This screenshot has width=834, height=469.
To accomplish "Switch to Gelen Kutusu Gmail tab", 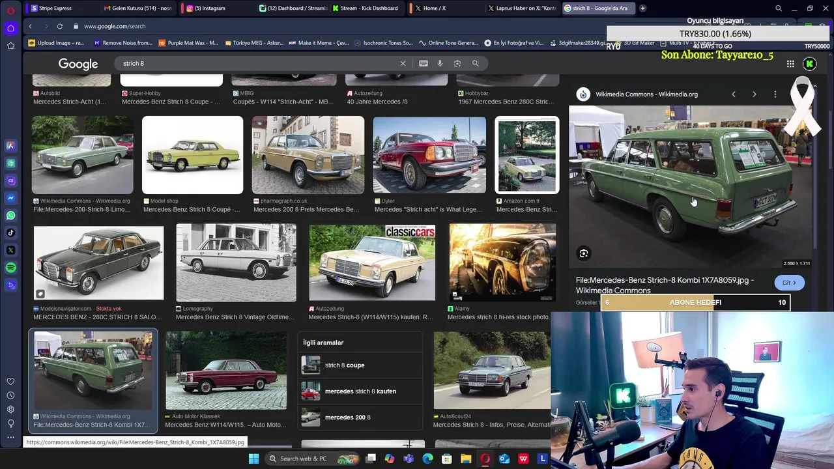I will pyautogui.click(x=138, y=8).
